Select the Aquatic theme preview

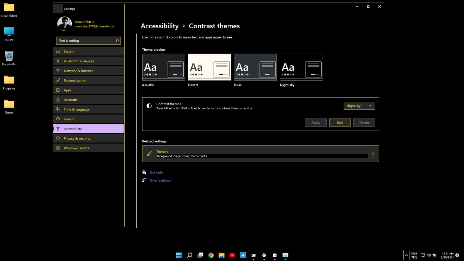(x=163, y=67)
